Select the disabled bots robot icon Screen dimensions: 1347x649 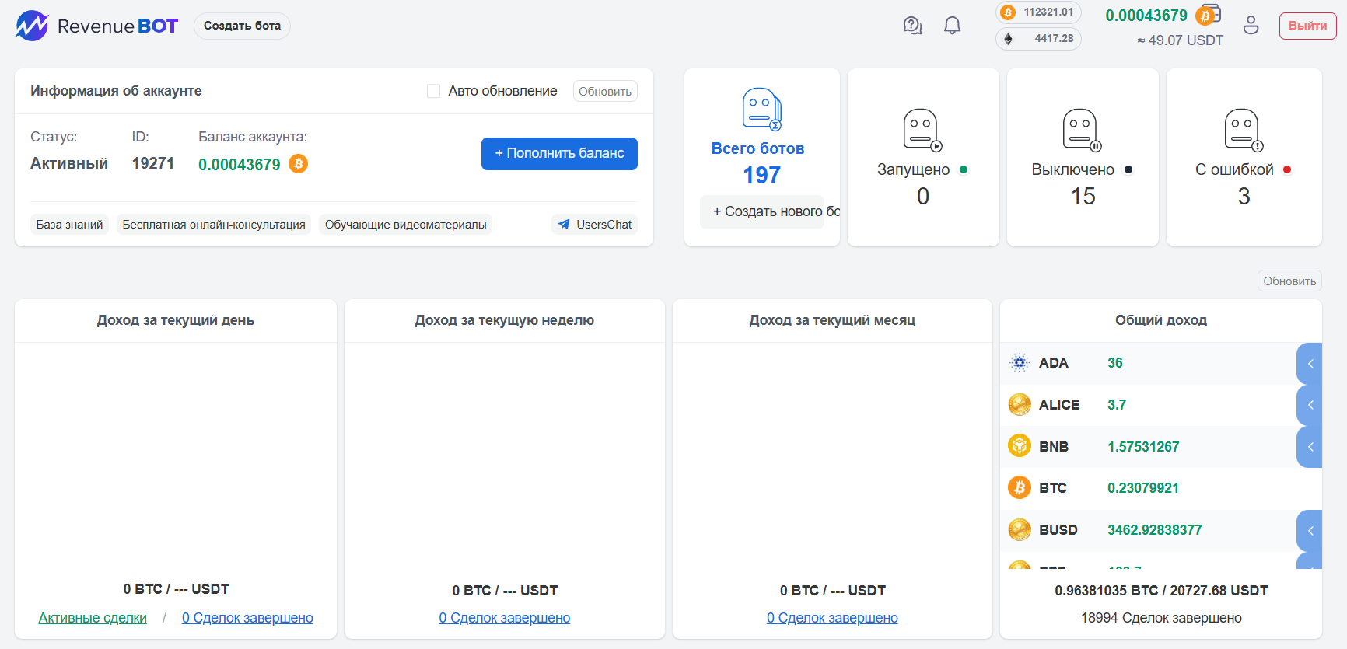pyautogui.click(x=1082, y=130)
